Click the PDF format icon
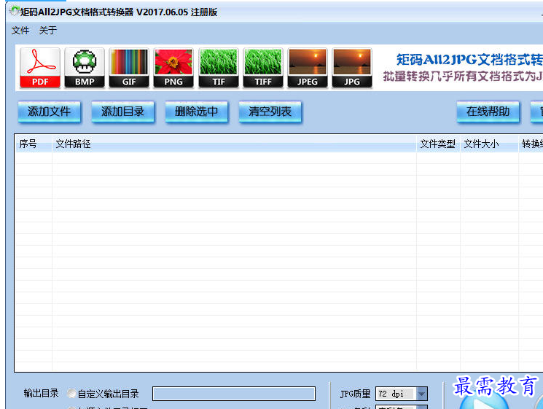Screen dimensions: 543x409 pos(40,68)
